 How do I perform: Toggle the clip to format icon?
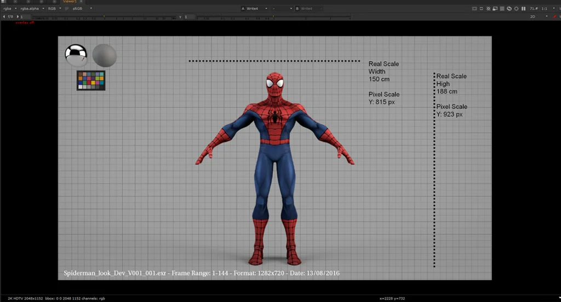coord(474,9)
